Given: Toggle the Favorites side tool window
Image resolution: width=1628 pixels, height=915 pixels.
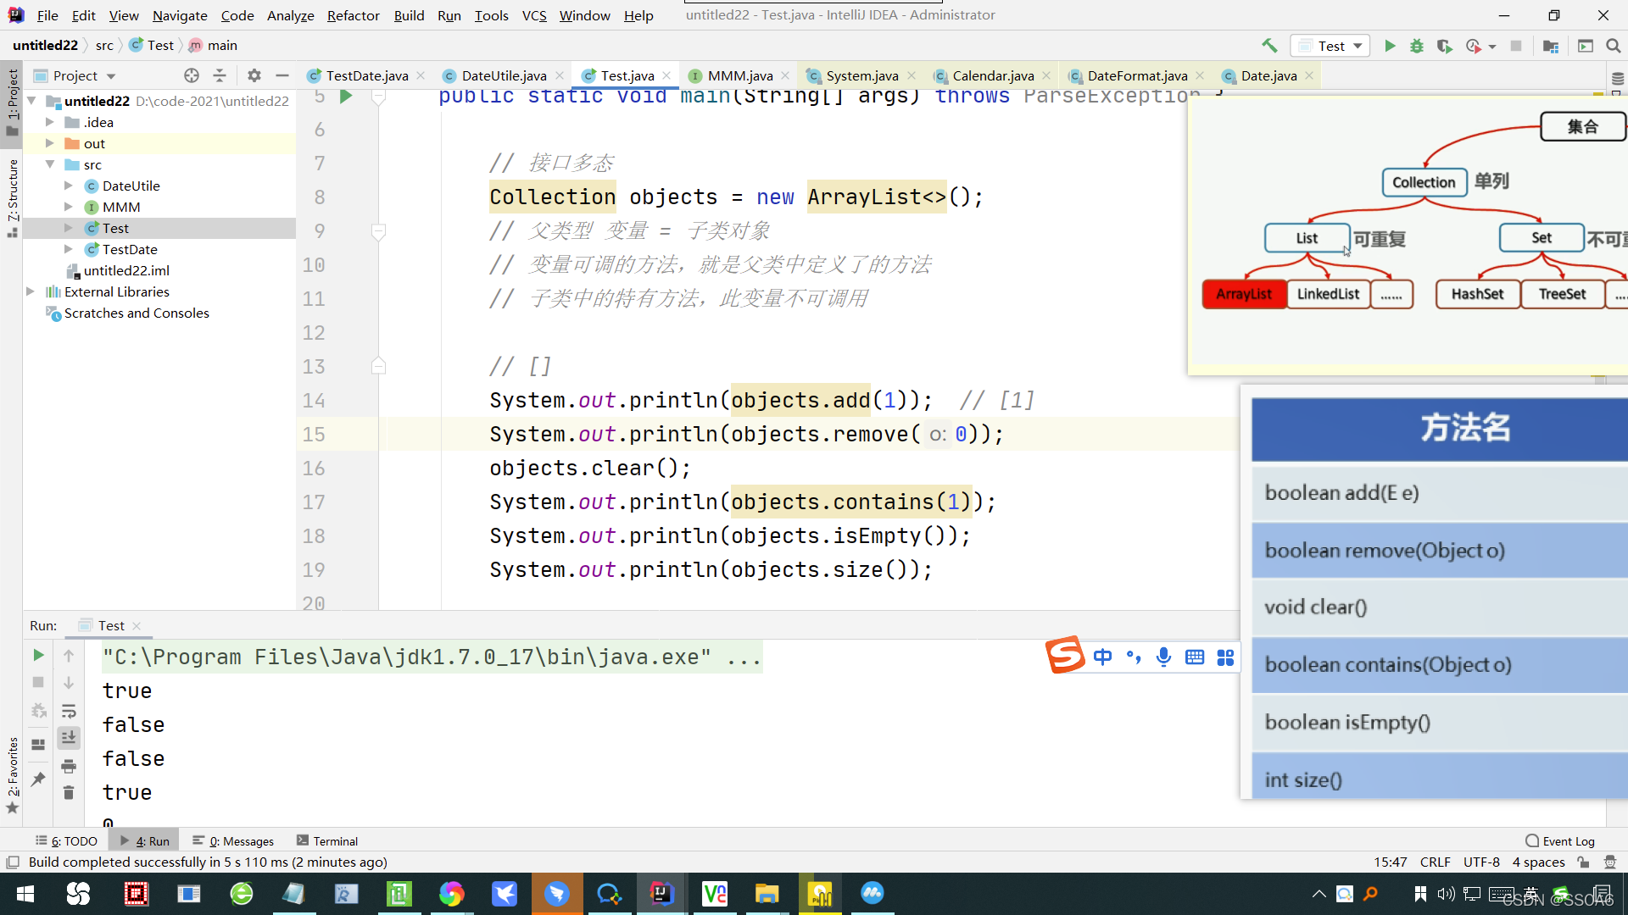Looking at the screenshot, I should click(x=12, y=774).
